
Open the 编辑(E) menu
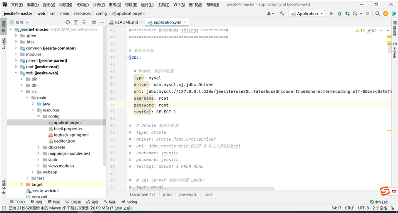tap(33, 5)
